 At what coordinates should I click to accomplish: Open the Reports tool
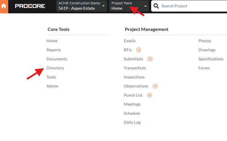(x=54, y=50)
